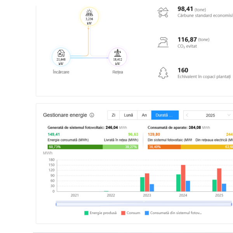Click the coal cart icon for saved coal
The image size is (233, 233).
tap(163, 12)
